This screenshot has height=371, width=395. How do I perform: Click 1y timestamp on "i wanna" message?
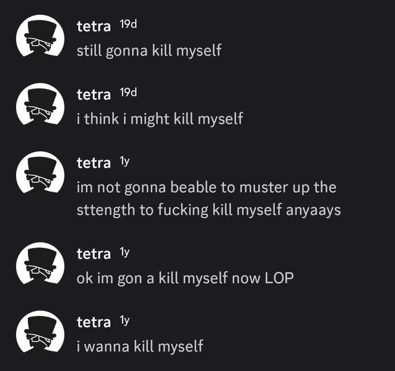124,321
